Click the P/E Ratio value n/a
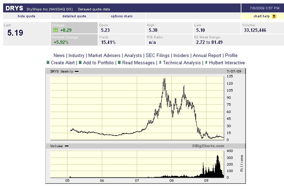The image size is (284, 189). (152, 42)
